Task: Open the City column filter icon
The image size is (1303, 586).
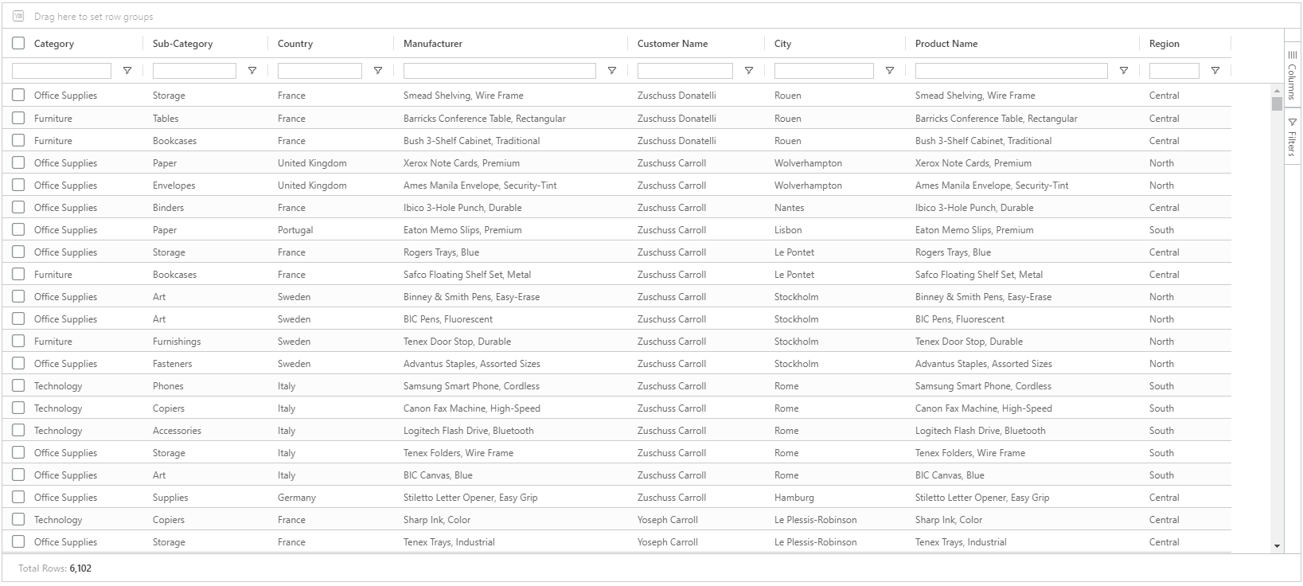Action: [x=889, y=71]
